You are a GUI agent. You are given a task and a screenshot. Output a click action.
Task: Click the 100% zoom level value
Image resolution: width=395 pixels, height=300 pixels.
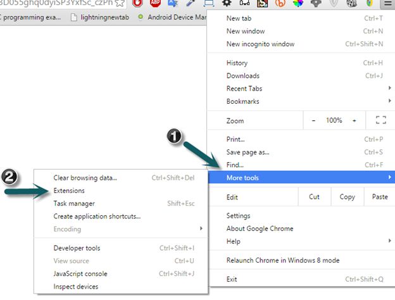(334, 120)
